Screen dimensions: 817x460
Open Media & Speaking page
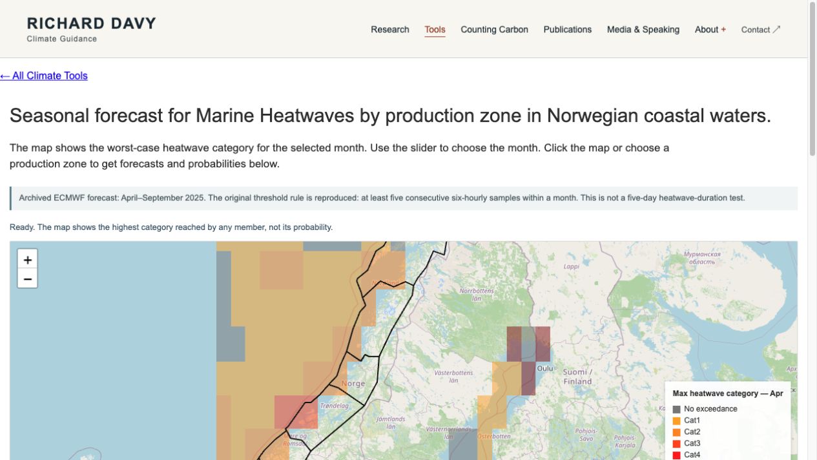point(643,30)
